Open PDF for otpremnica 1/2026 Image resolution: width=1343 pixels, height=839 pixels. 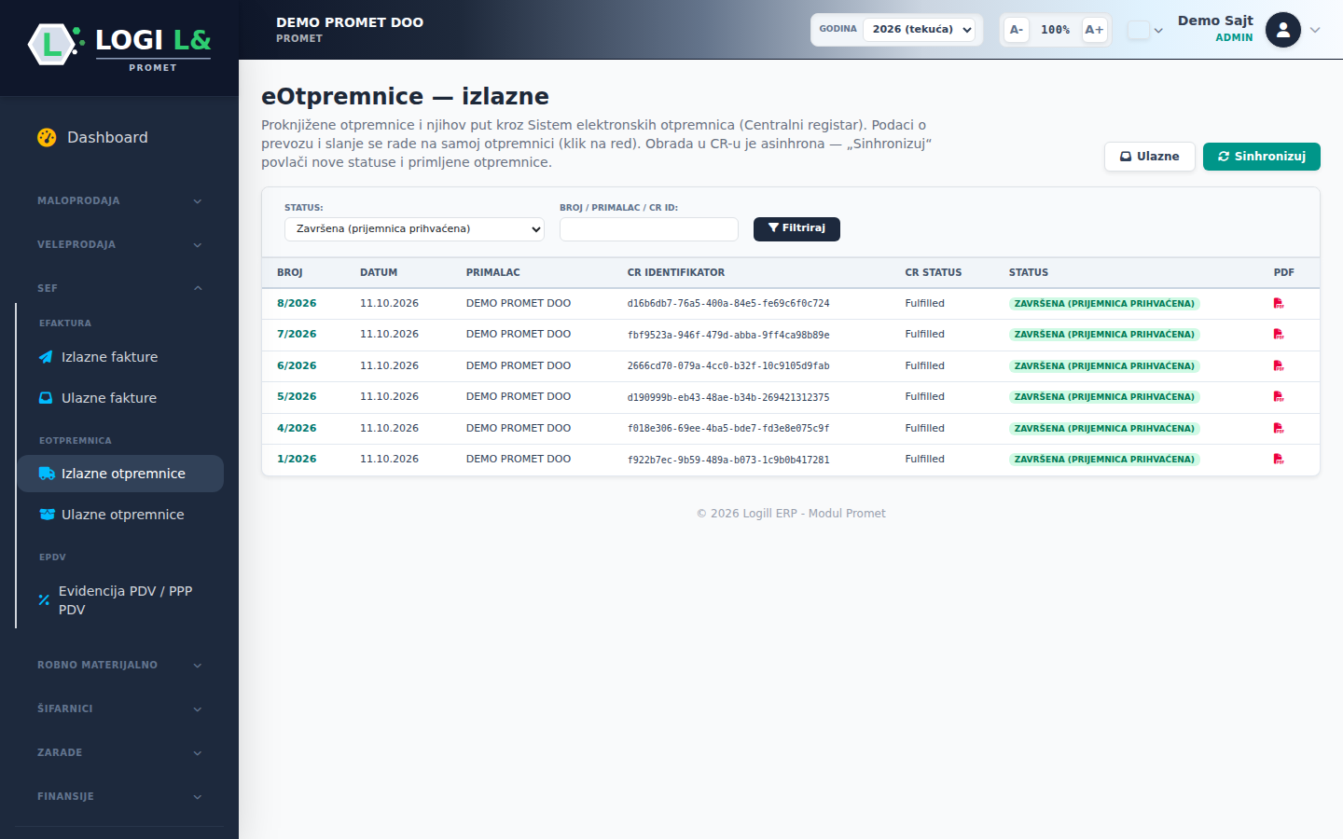1279,460
